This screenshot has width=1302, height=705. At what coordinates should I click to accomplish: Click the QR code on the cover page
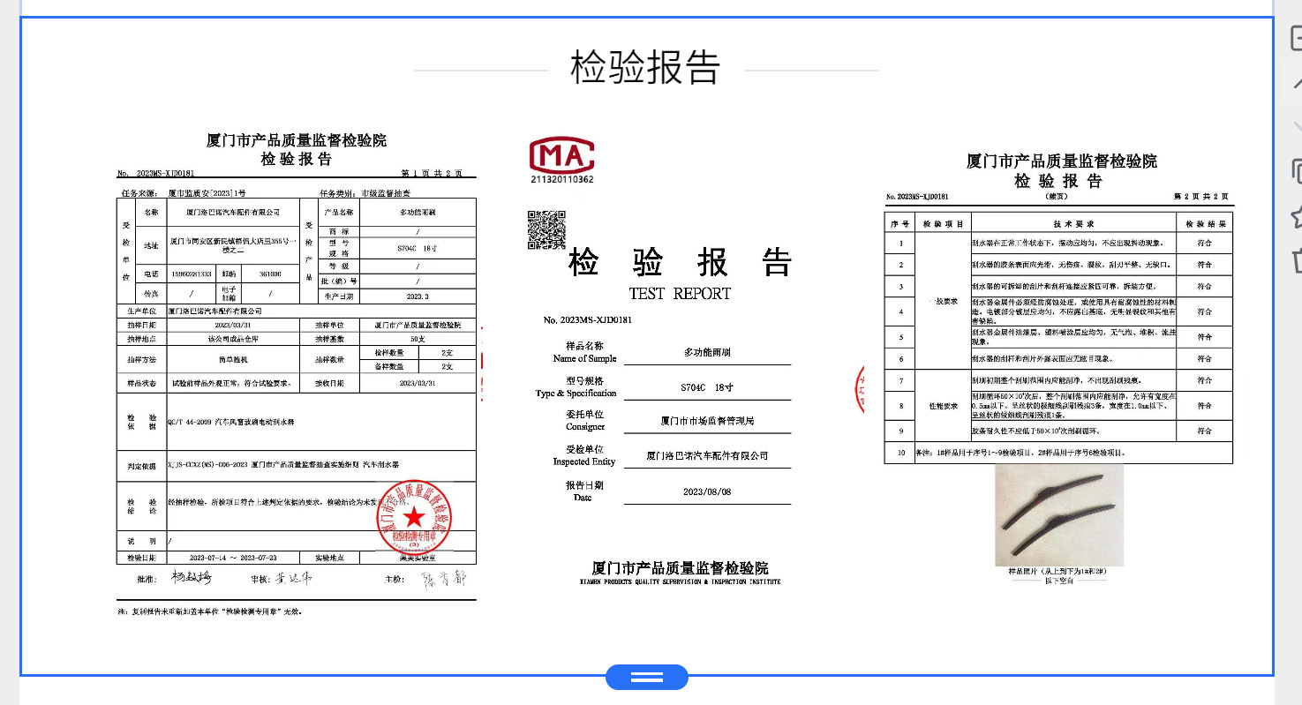[546, 229]
